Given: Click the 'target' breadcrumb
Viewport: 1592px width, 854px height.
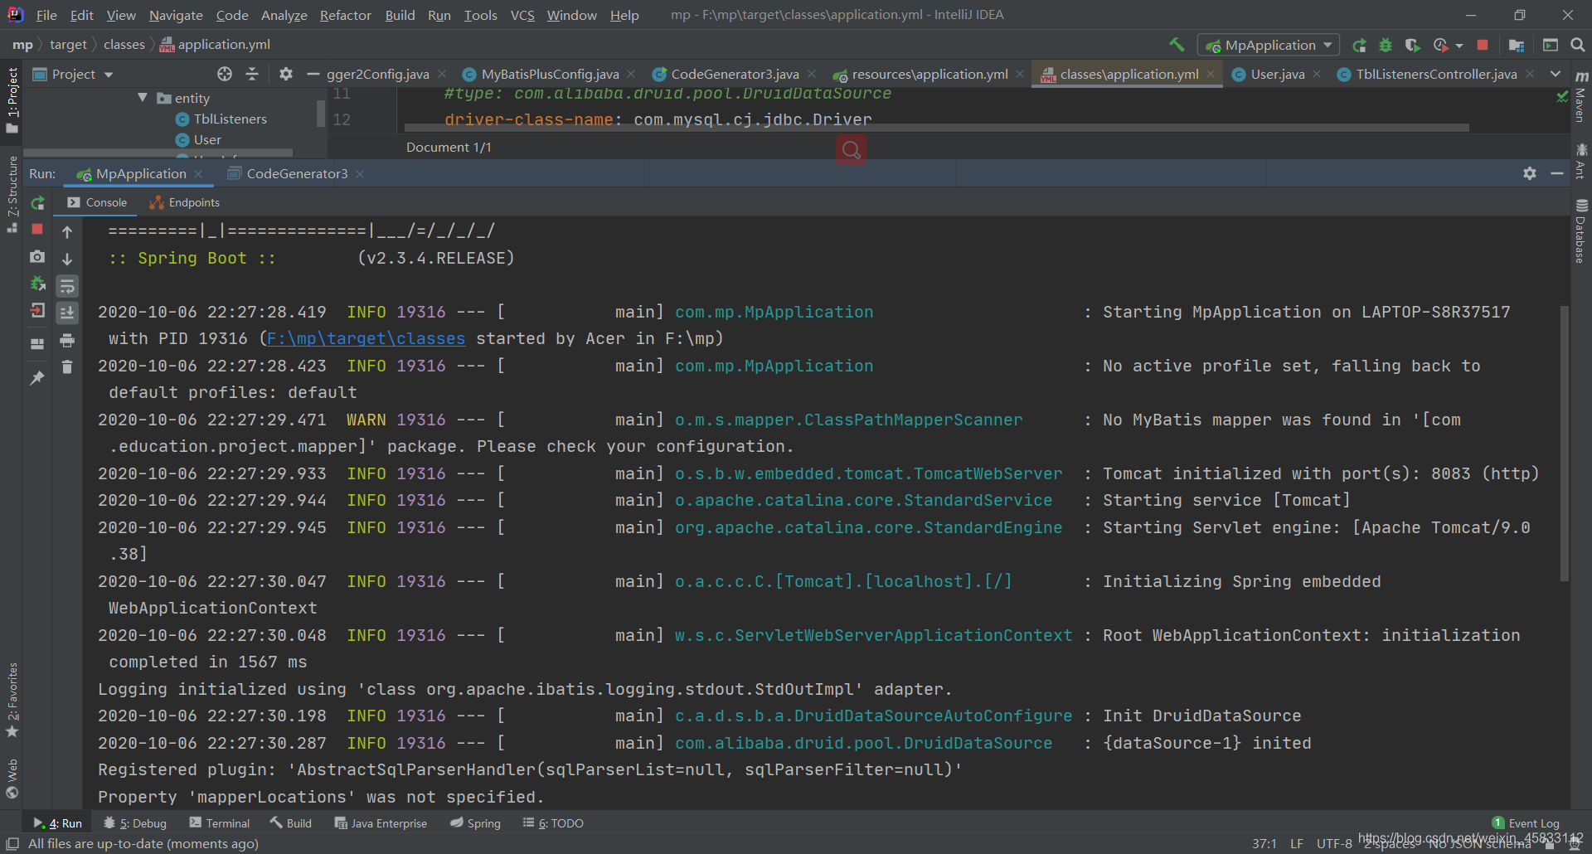Looking at the screenshot, I should tap(68, 45).
